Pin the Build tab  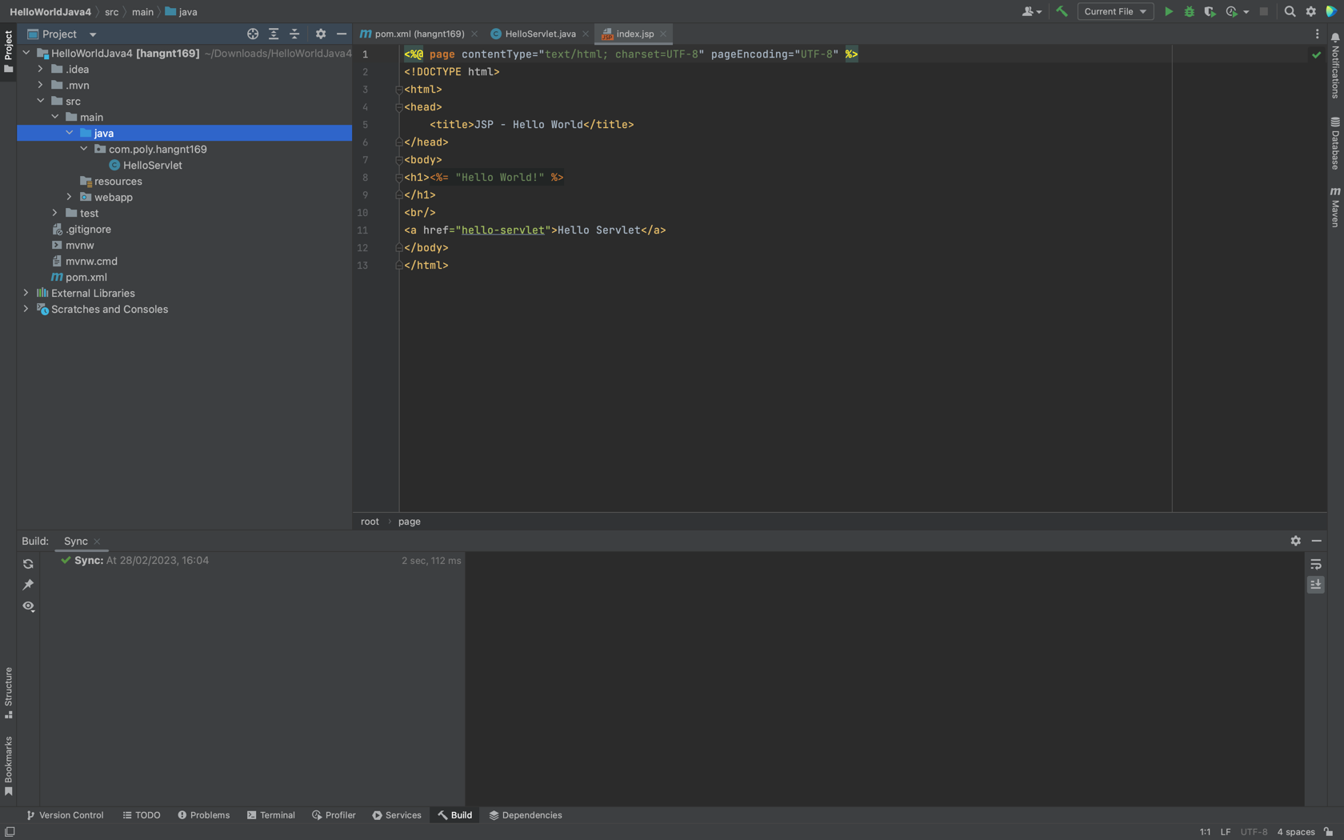tap(28, 585)
